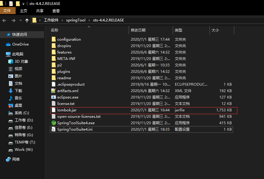Open 工作卷 (D:) drive
Viewport: 264px width, 179px height.
pos(21,120)
